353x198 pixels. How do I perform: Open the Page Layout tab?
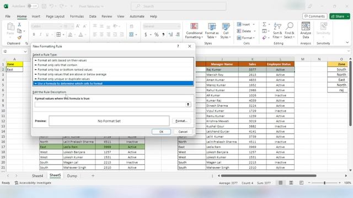coord(55,16)
